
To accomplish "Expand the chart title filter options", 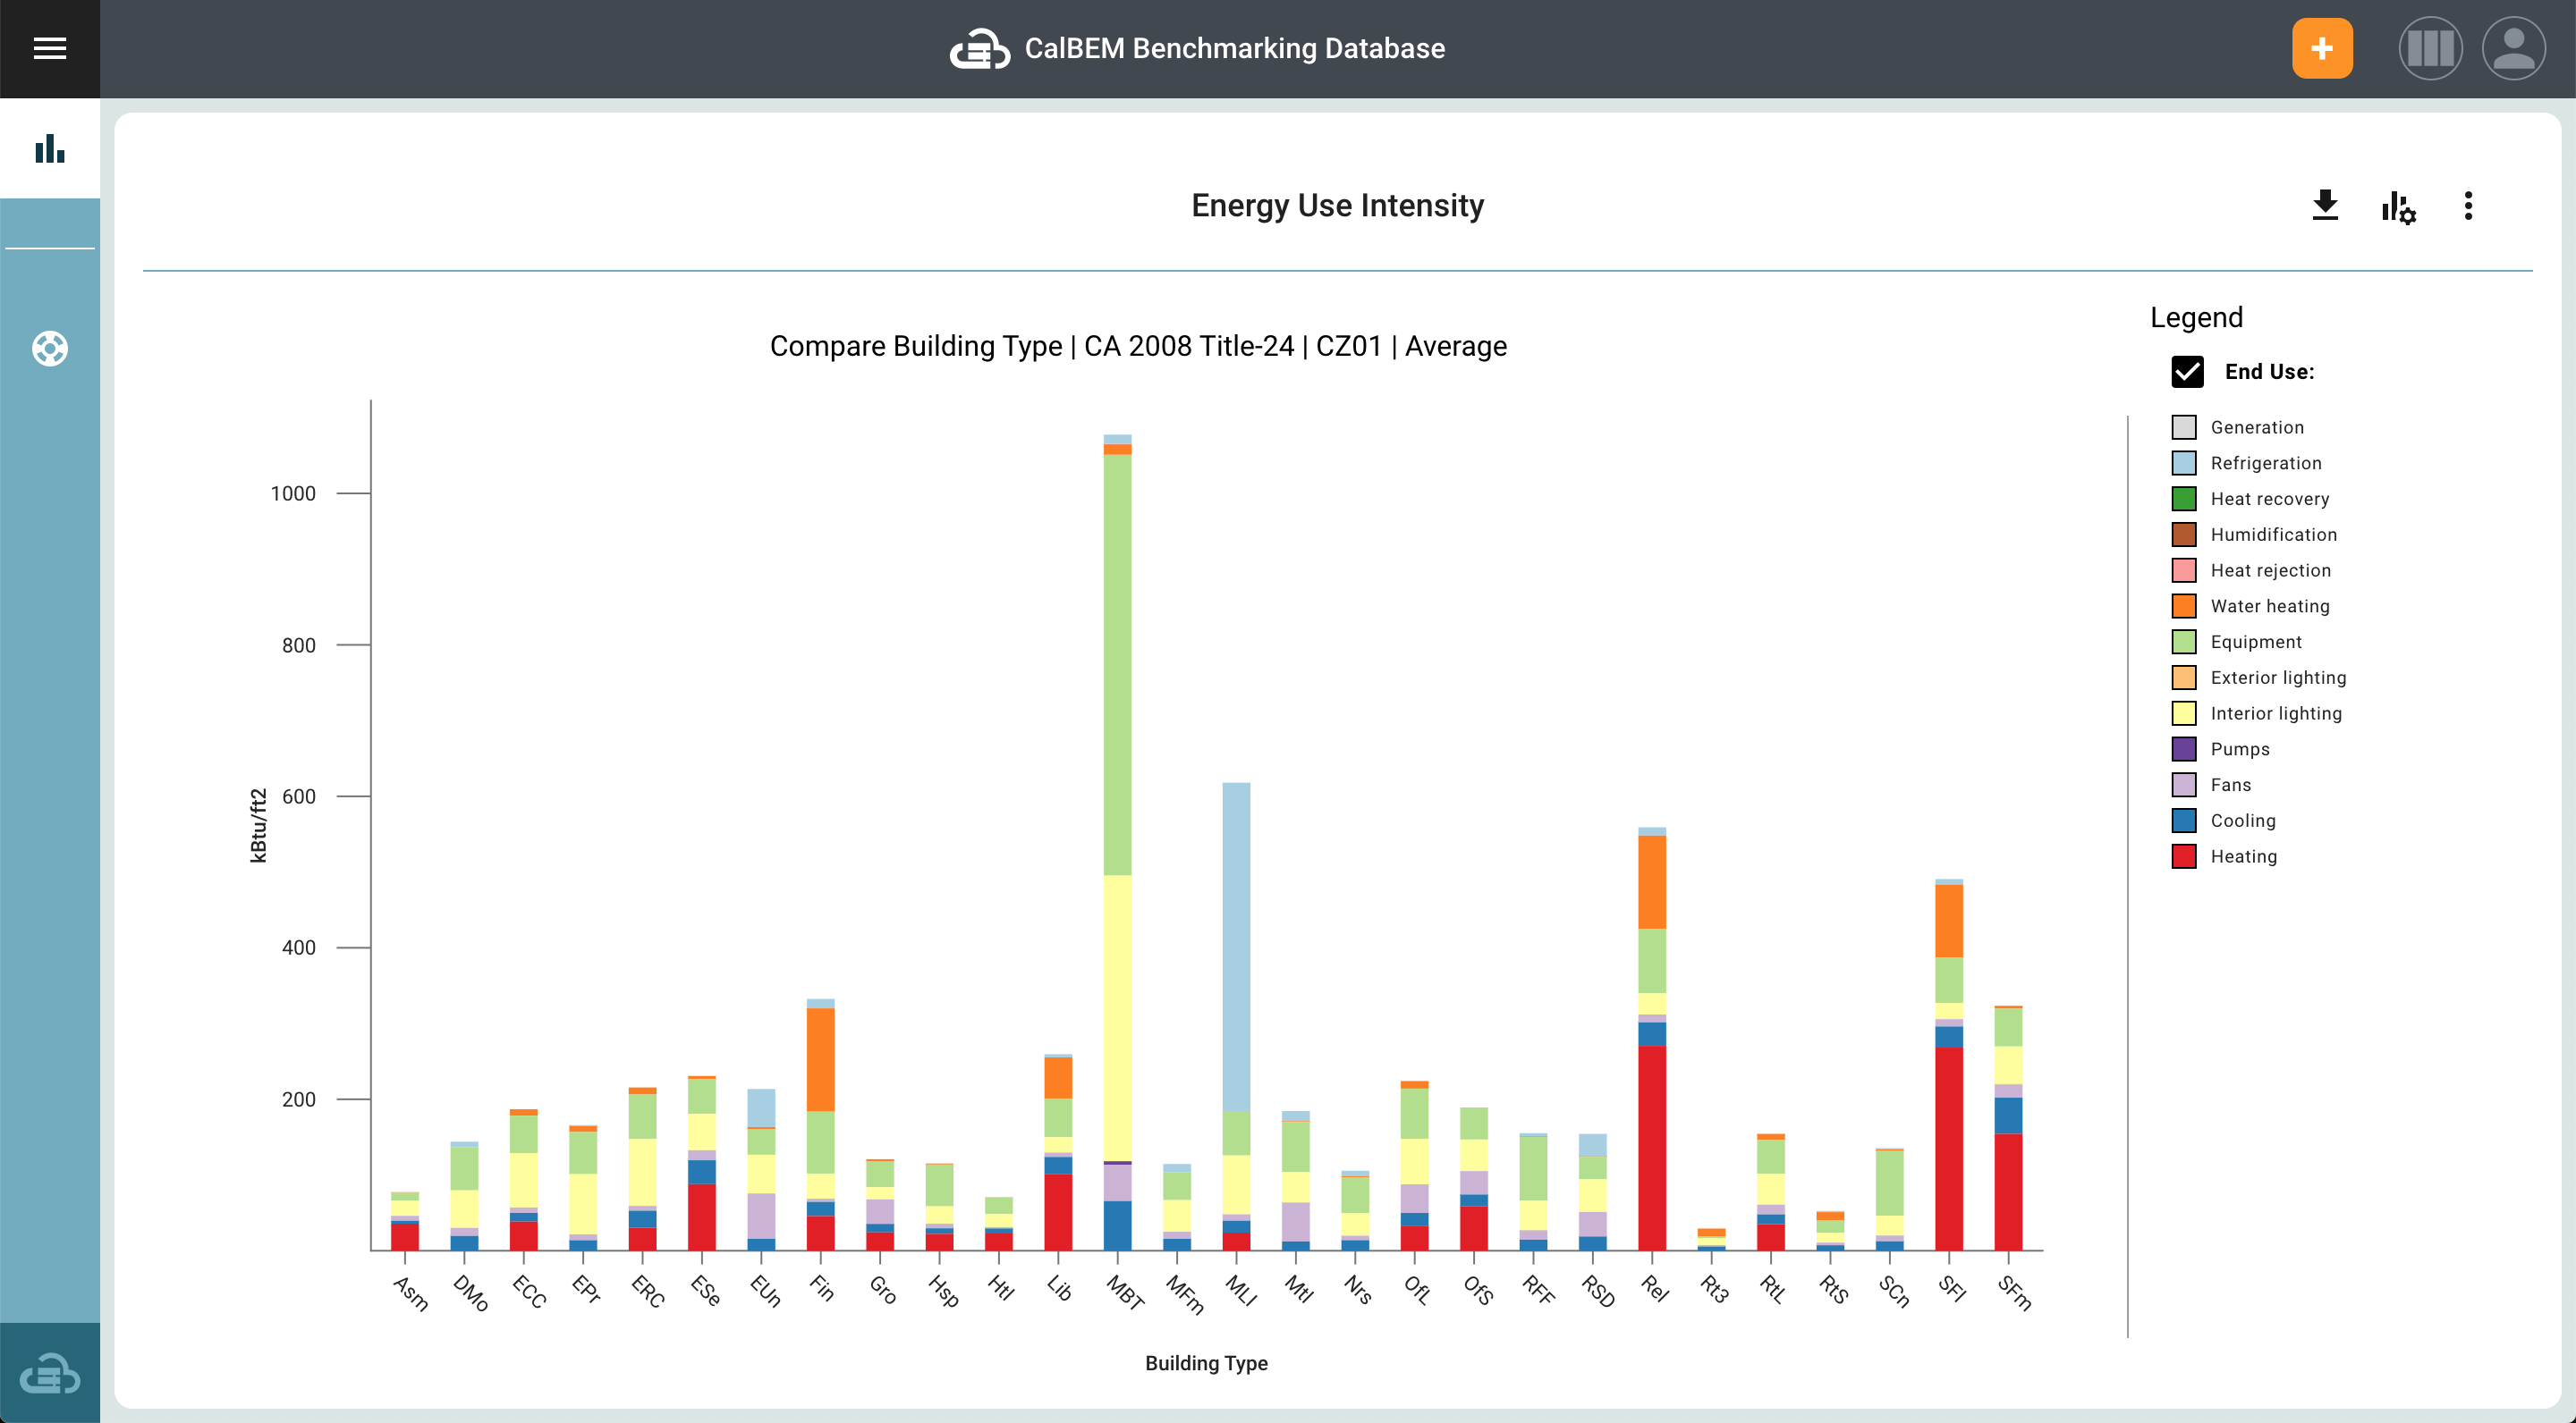I will pyautogui.click(x=1138, y=346).
